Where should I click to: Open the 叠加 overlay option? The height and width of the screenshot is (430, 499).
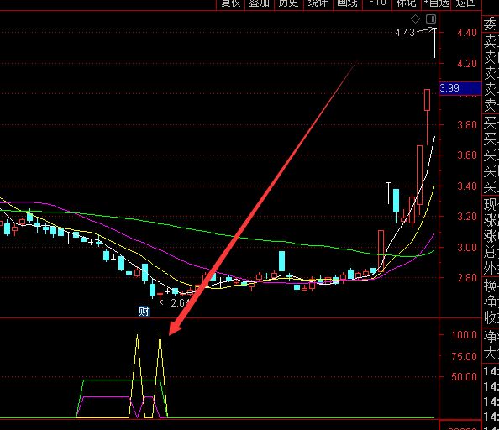260,3
